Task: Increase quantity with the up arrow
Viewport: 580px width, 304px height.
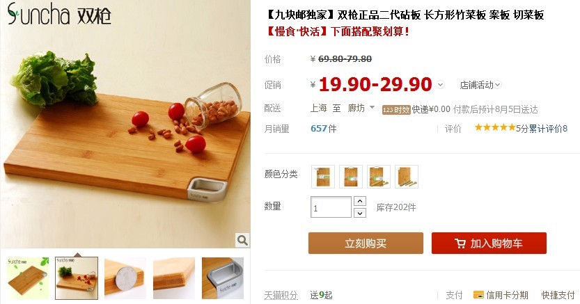Action: (x=360, y=201)
